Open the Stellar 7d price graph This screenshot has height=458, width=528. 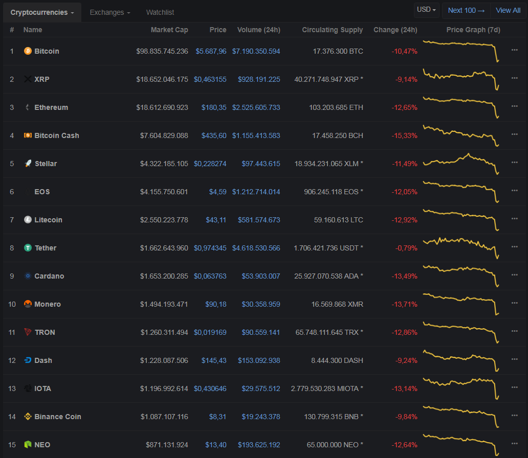(x=461, y=164)
